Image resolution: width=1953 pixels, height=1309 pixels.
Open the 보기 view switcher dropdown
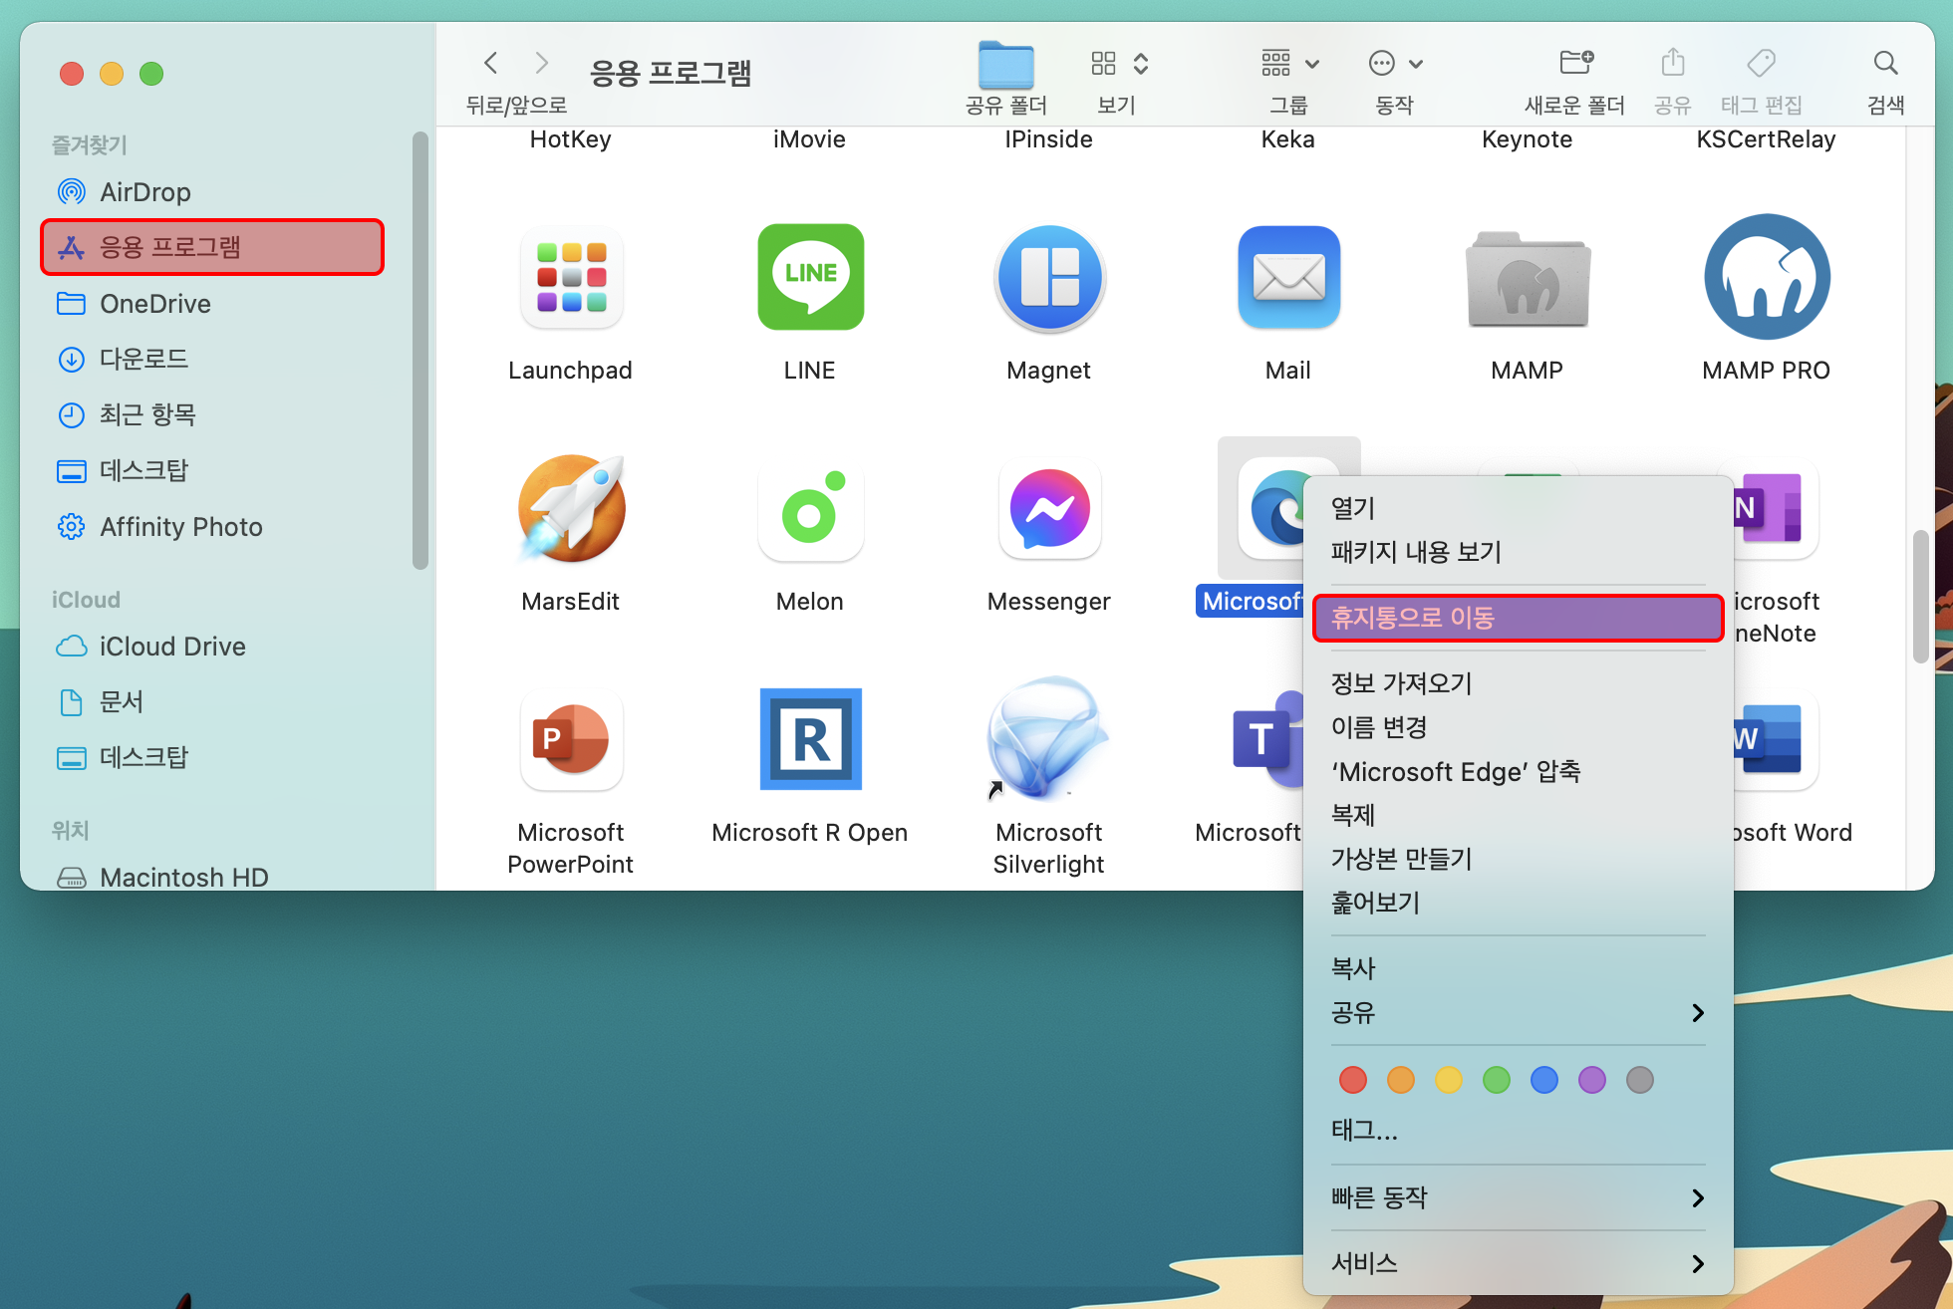click(1120, 64)
